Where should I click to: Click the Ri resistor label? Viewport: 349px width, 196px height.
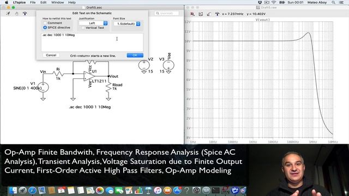tap(58, 69)
